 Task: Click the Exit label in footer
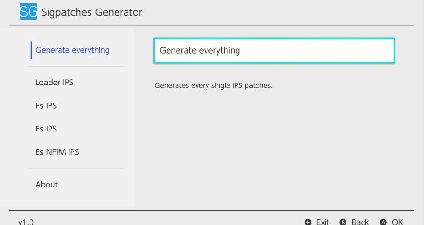323,222
